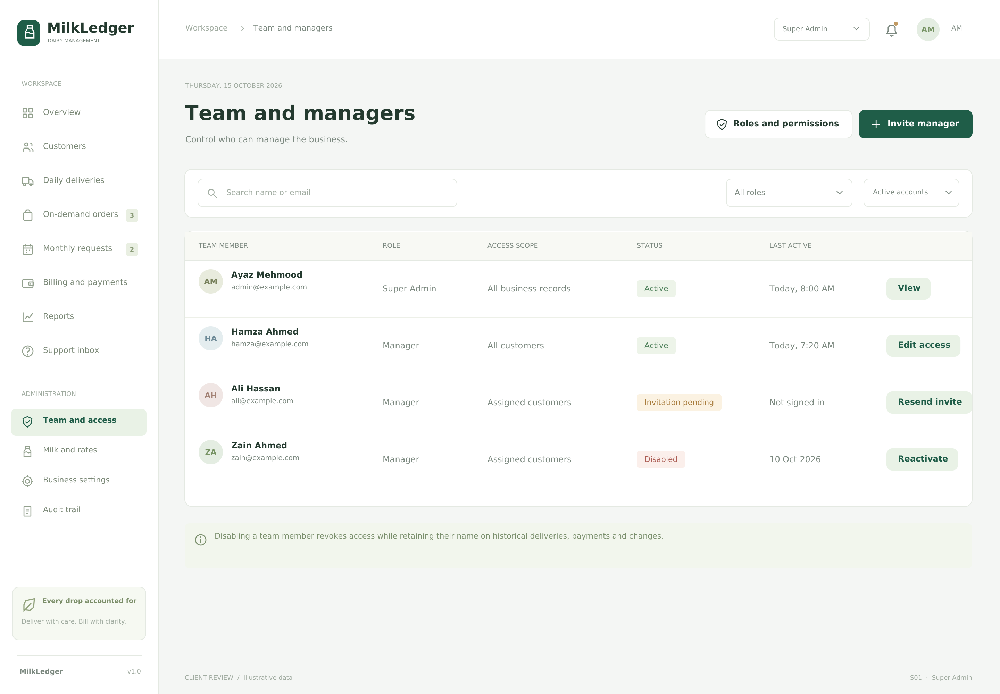The height and width of the screenshot is (694, 1000).
Task: Click the Reports chart icon
Action: [x=28, y=317]
